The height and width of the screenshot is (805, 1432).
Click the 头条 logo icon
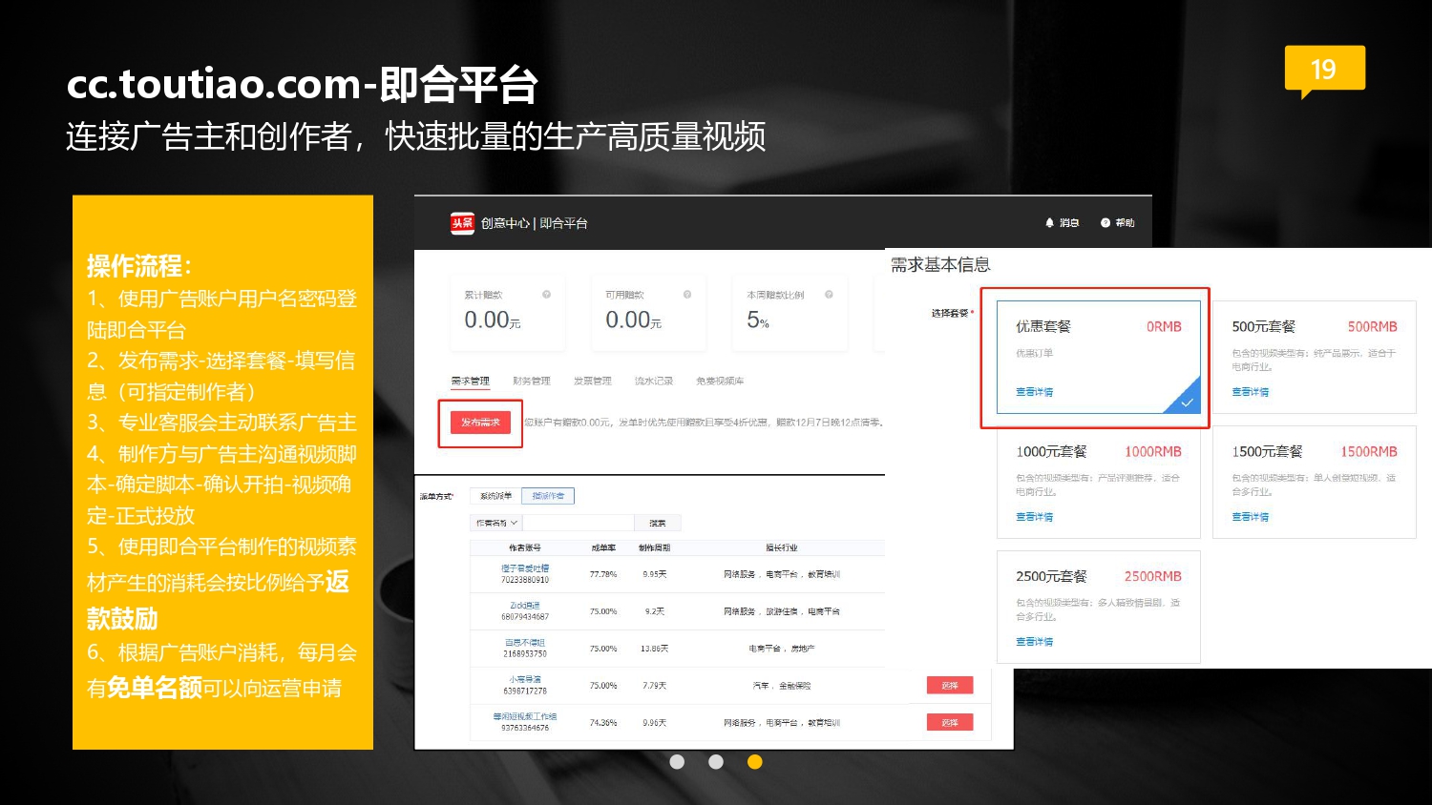click(x=462, y=223)
